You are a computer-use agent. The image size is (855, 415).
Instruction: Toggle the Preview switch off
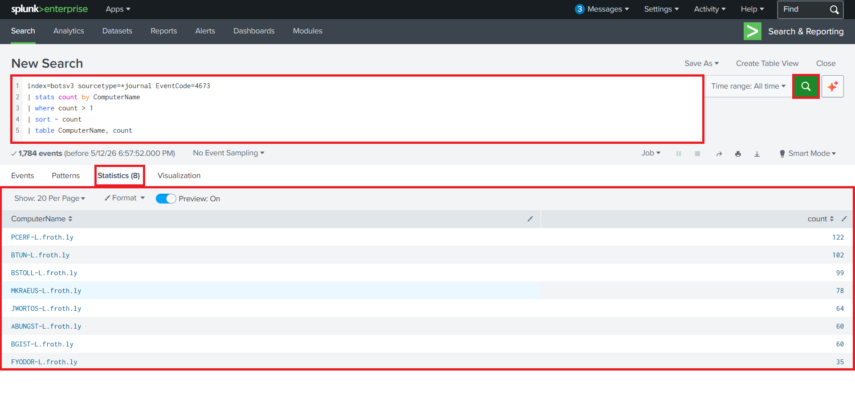click(166, 199)
